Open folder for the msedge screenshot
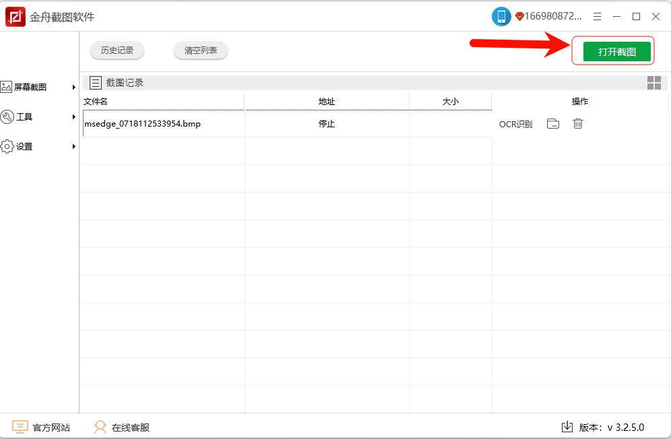 [x=553, y=124]
